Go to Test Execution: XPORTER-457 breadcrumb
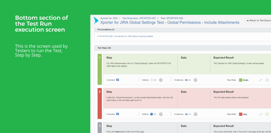Image resolution: width=271 pixels, height=133 pixels. [139, 18]
